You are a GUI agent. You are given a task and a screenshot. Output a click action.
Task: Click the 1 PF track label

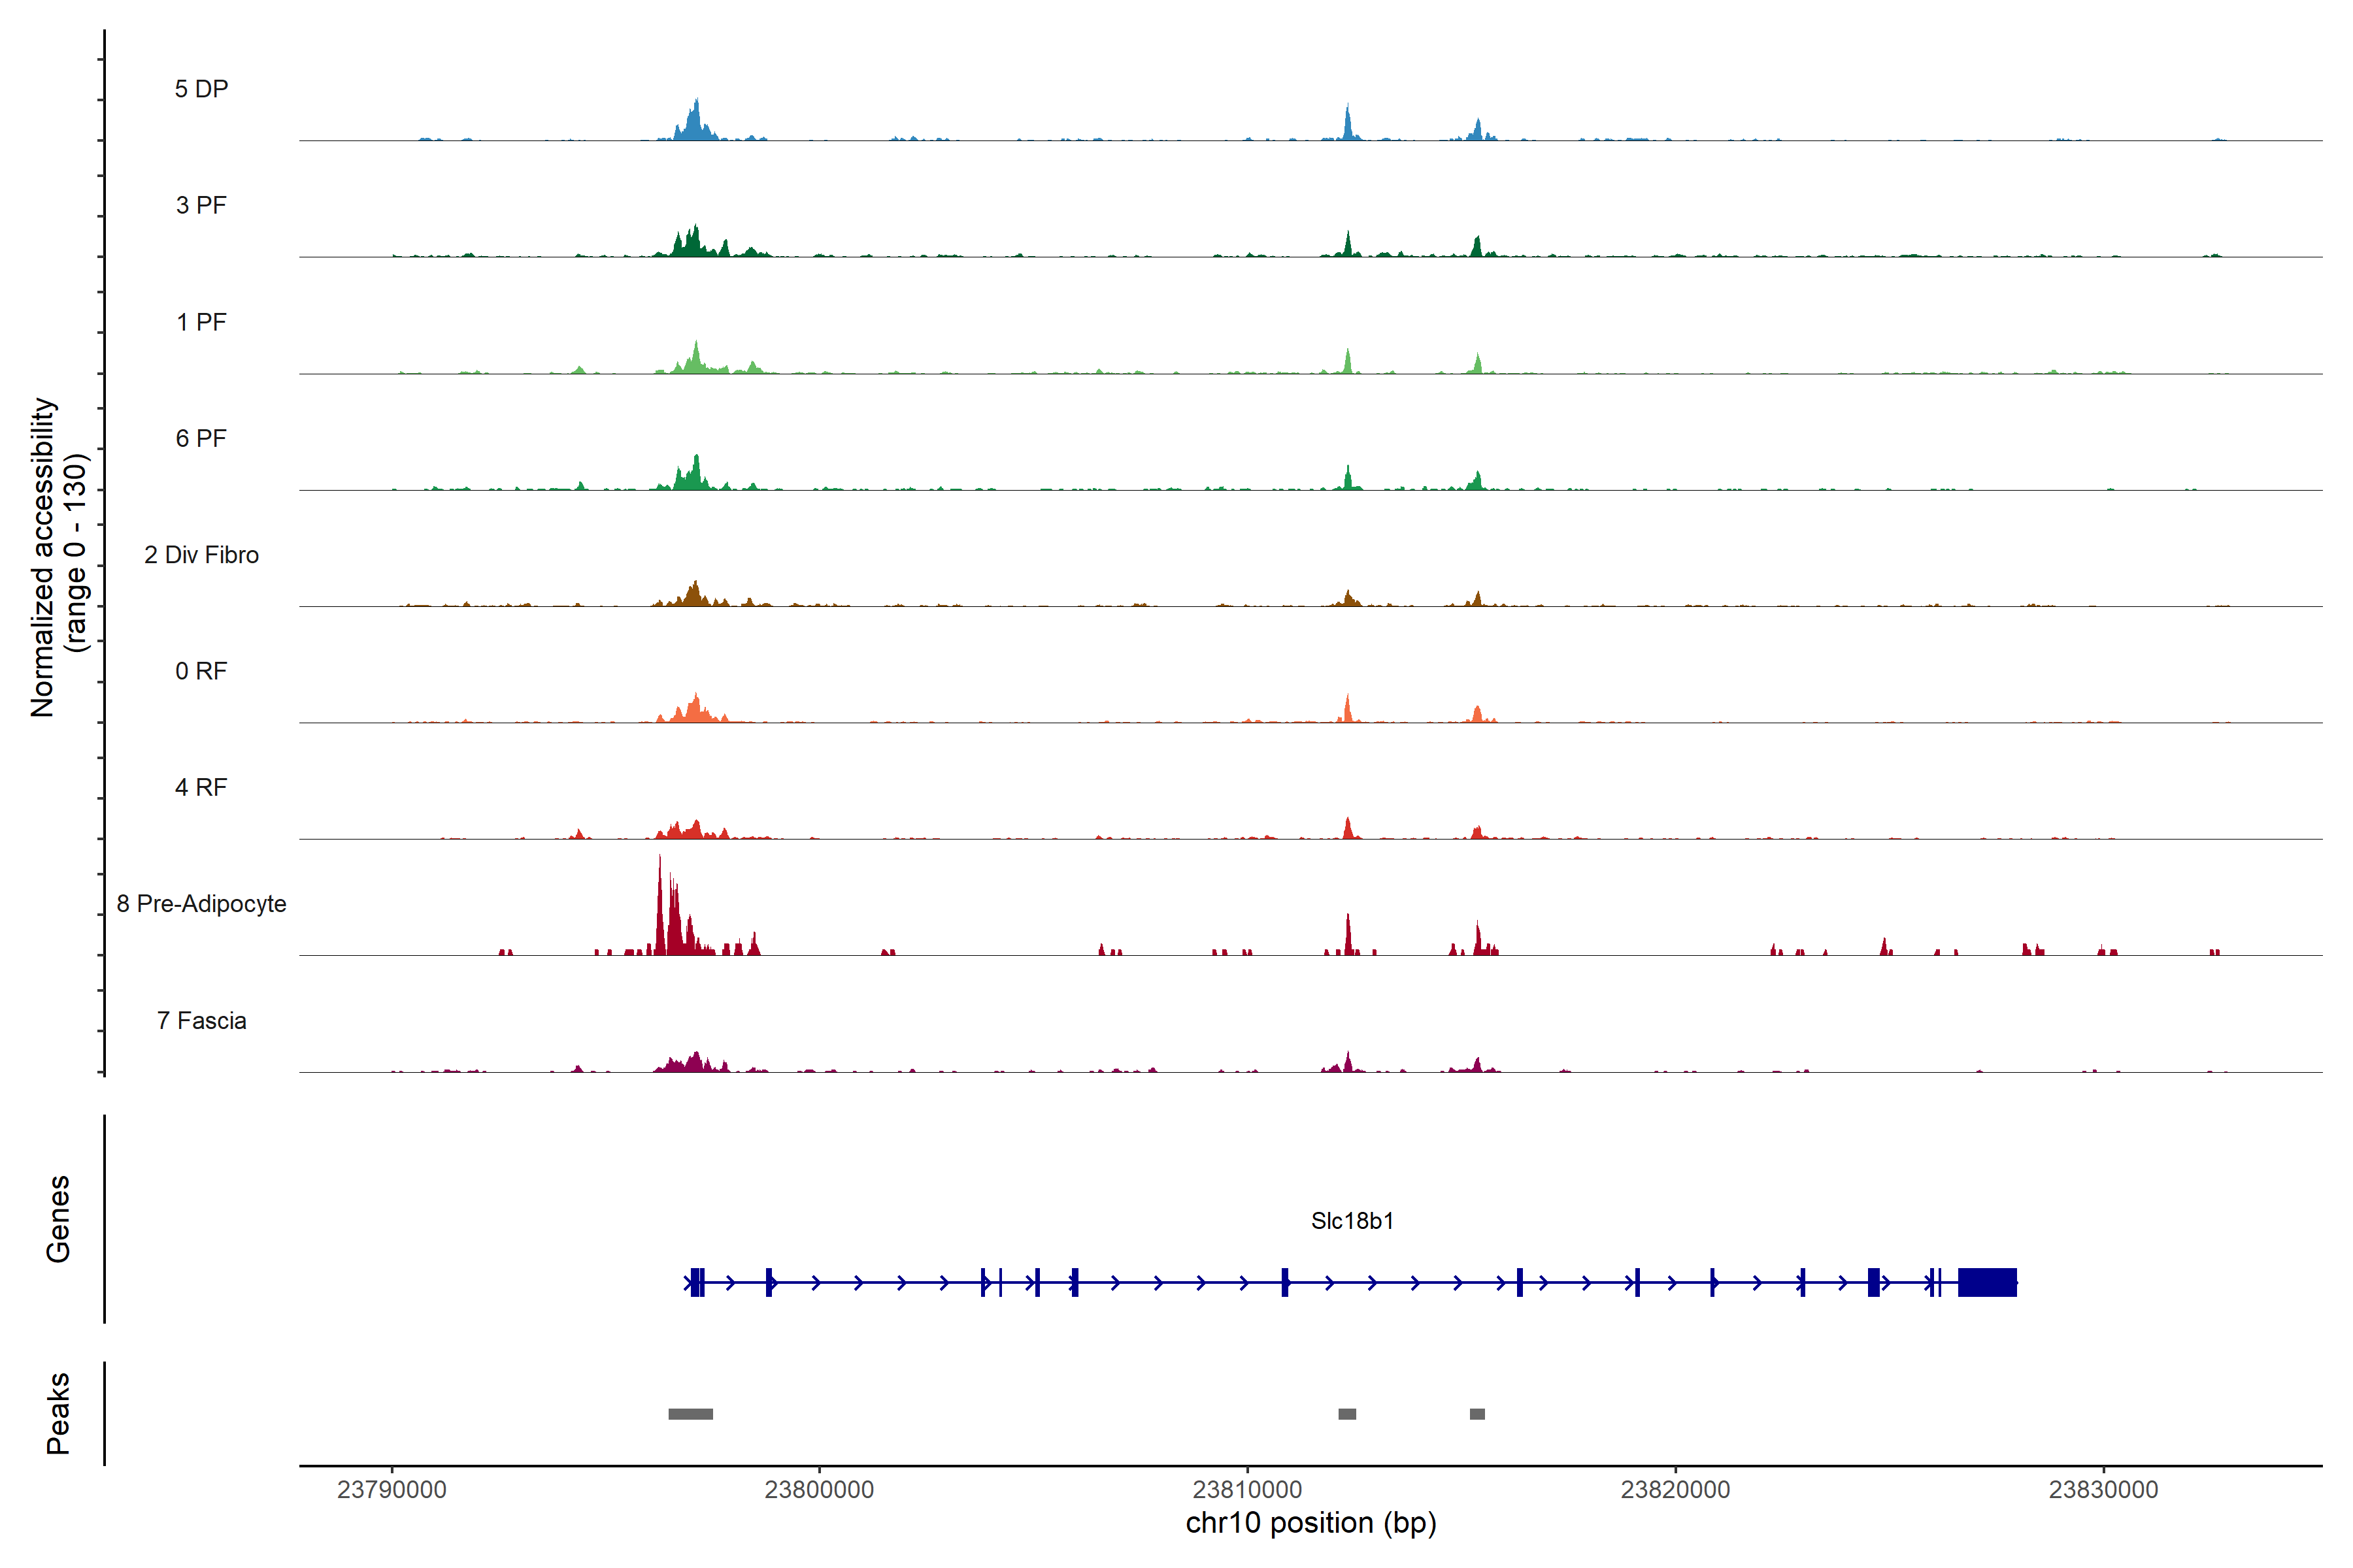(201, 322)
